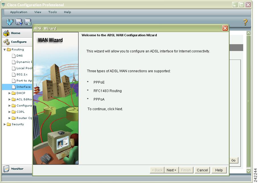Click the RFC1483 Routing list text
The image size is (258, 183).
click(108, 91)
